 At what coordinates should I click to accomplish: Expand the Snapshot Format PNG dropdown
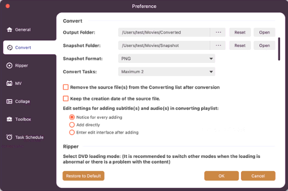[167, 59]
